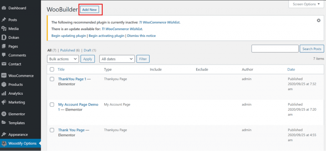This screenshot has width=326, height=151.
Task: Show All (7) posts filter
Action: coord(52,50)
